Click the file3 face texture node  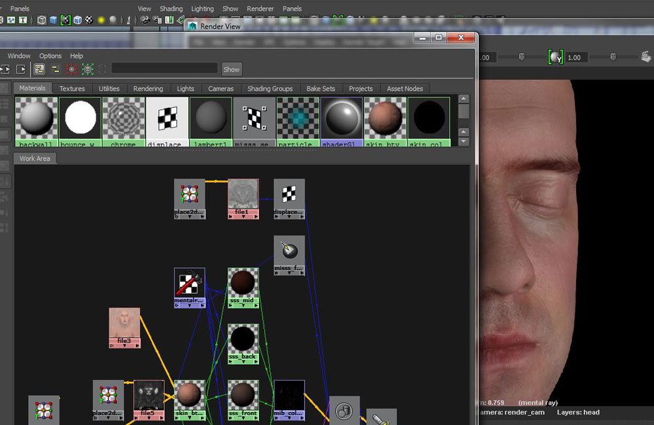[x=124, y=328]
